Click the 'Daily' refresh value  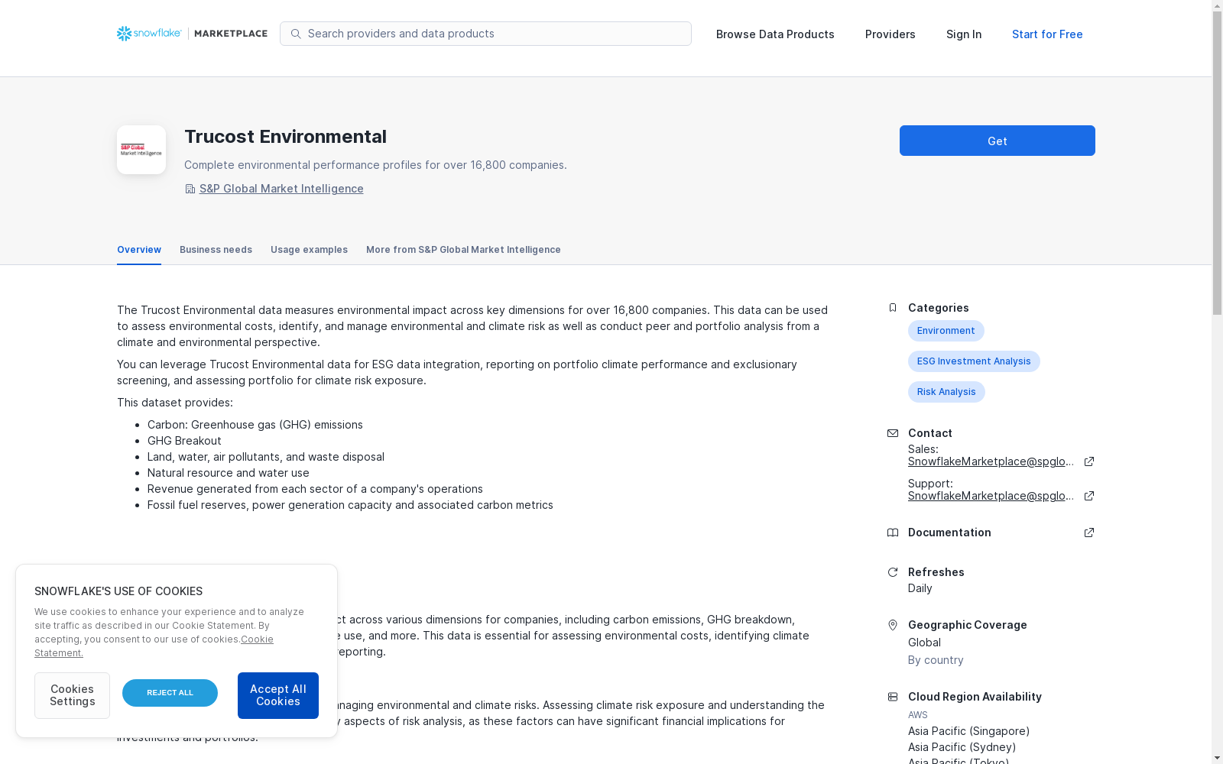pyautogui.click(x=920, y=588)
